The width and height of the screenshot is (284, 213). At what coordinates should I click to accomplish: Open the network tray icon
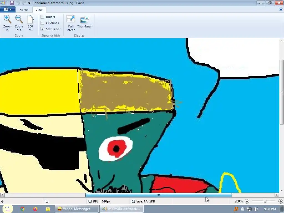(x=249, y=209)
